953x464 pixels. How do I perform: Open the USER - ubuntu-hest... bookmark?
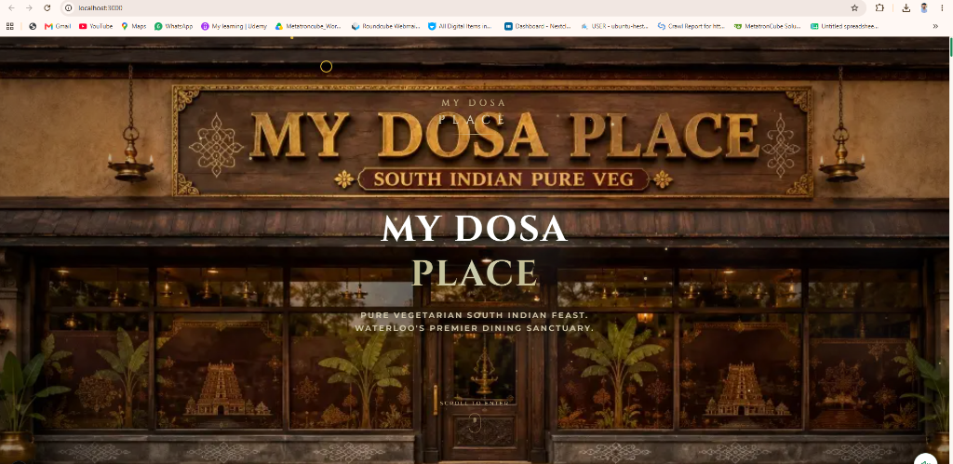[x=614, y=26]
